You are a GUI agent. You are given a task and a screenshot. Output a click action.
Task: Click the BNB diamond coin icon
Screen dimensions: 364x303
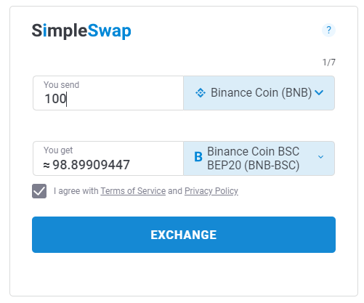point(201,93)
